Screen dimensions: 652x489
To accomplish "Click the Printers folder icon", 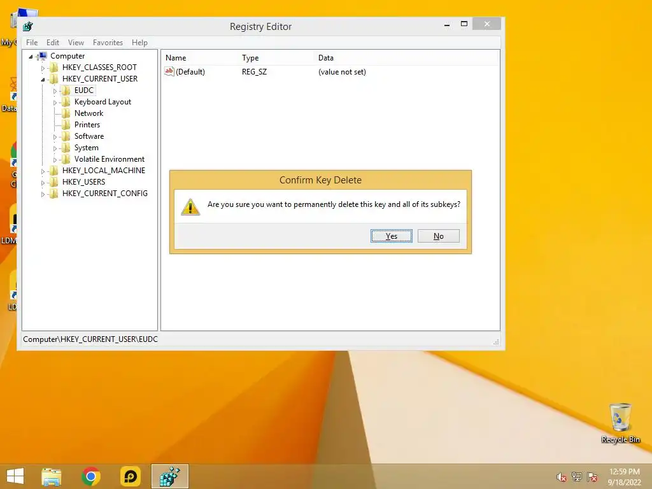I will click(66, 125).
